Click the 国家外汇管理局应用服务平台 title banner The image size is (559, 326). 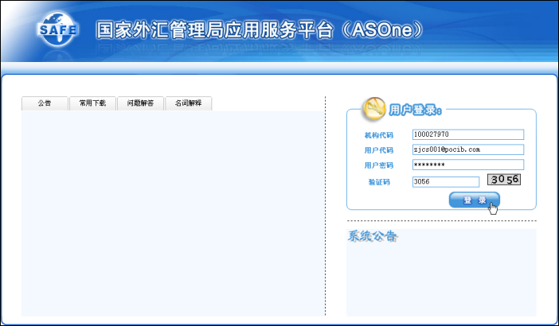click(x=260, y=30)
